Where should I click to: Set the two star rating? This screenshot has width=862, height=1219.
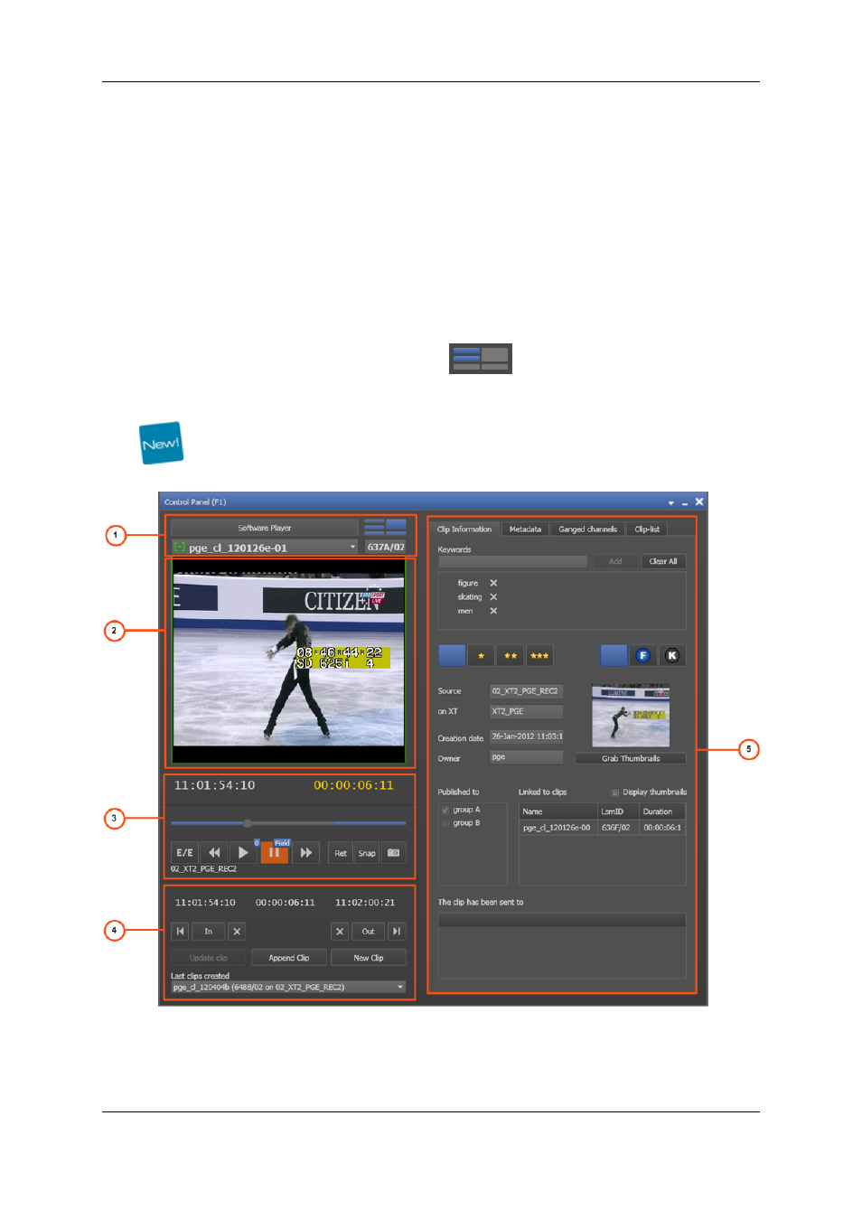[x=511, y=655]
